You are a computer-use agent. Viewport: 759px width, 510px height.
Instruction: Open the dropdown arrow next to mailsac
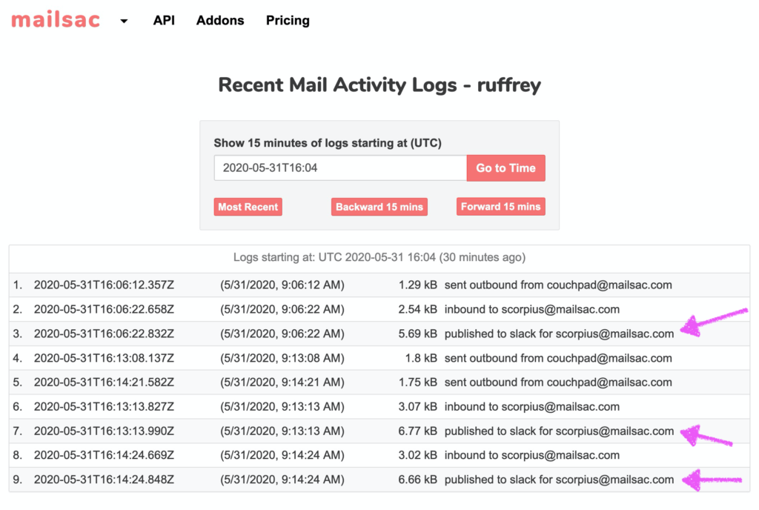click(x=124, y=21)
